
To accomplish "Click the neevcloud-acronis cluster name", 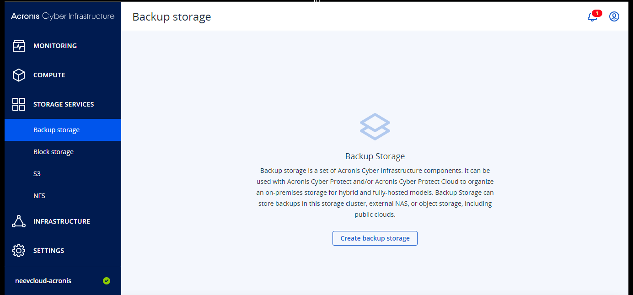I will (x=43, y=281).
